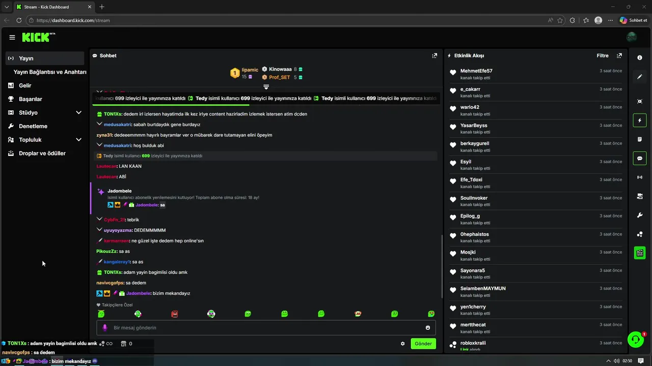Viewport: 652px width, 366px height.
Task: Reload the page with browser refresh button
Action: [x=19, y=20]
